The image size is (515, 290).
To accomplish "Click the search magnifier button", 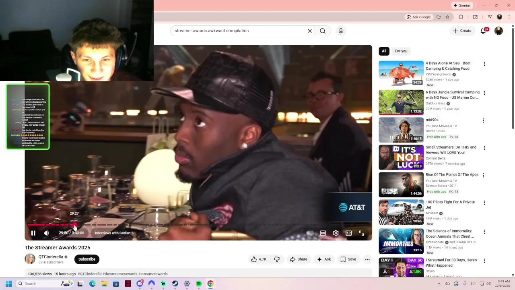I will click(323, 31).
